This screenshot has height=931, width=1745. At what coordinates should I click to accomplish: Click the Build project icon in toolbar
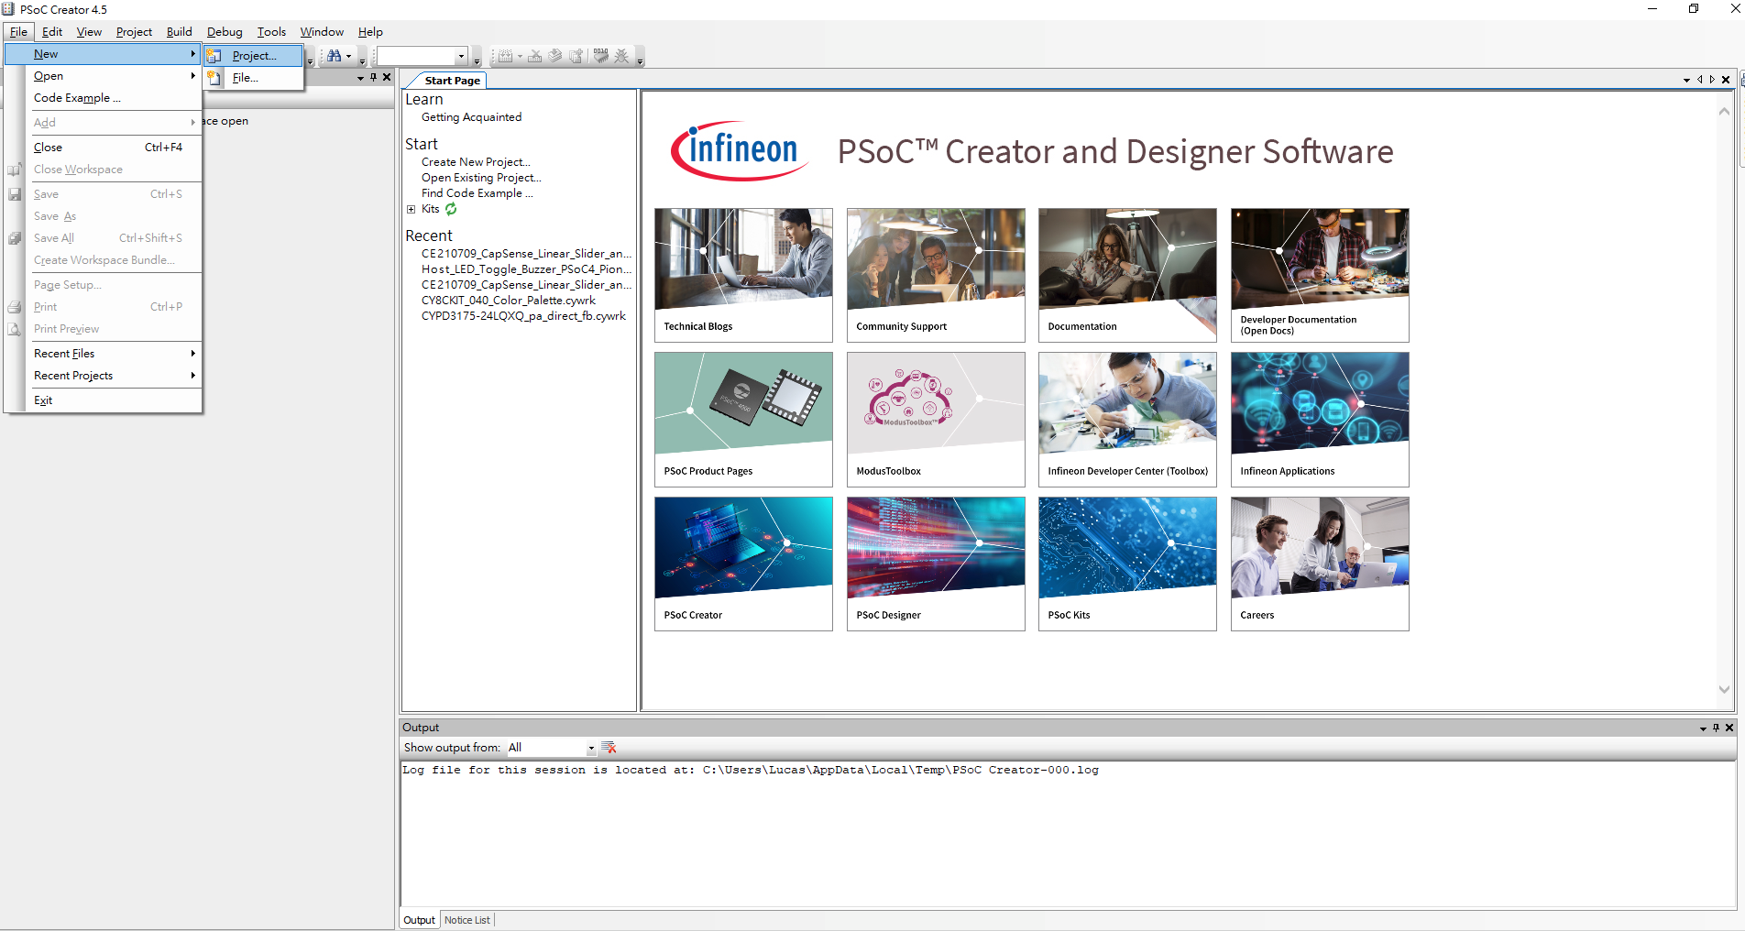point(505,57)
